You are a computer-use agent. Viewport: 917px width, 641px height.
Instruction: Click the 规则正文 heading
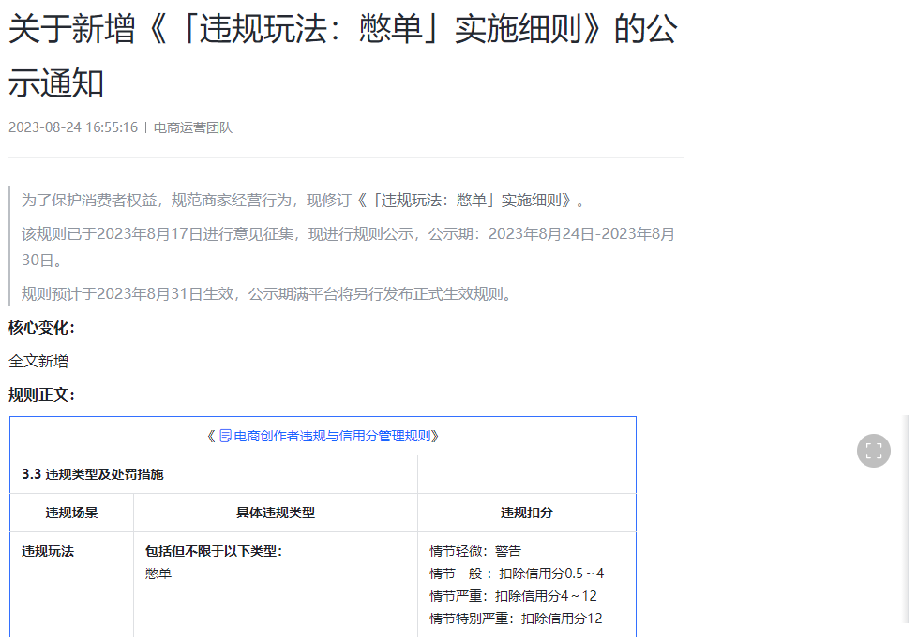coord(42,395)
